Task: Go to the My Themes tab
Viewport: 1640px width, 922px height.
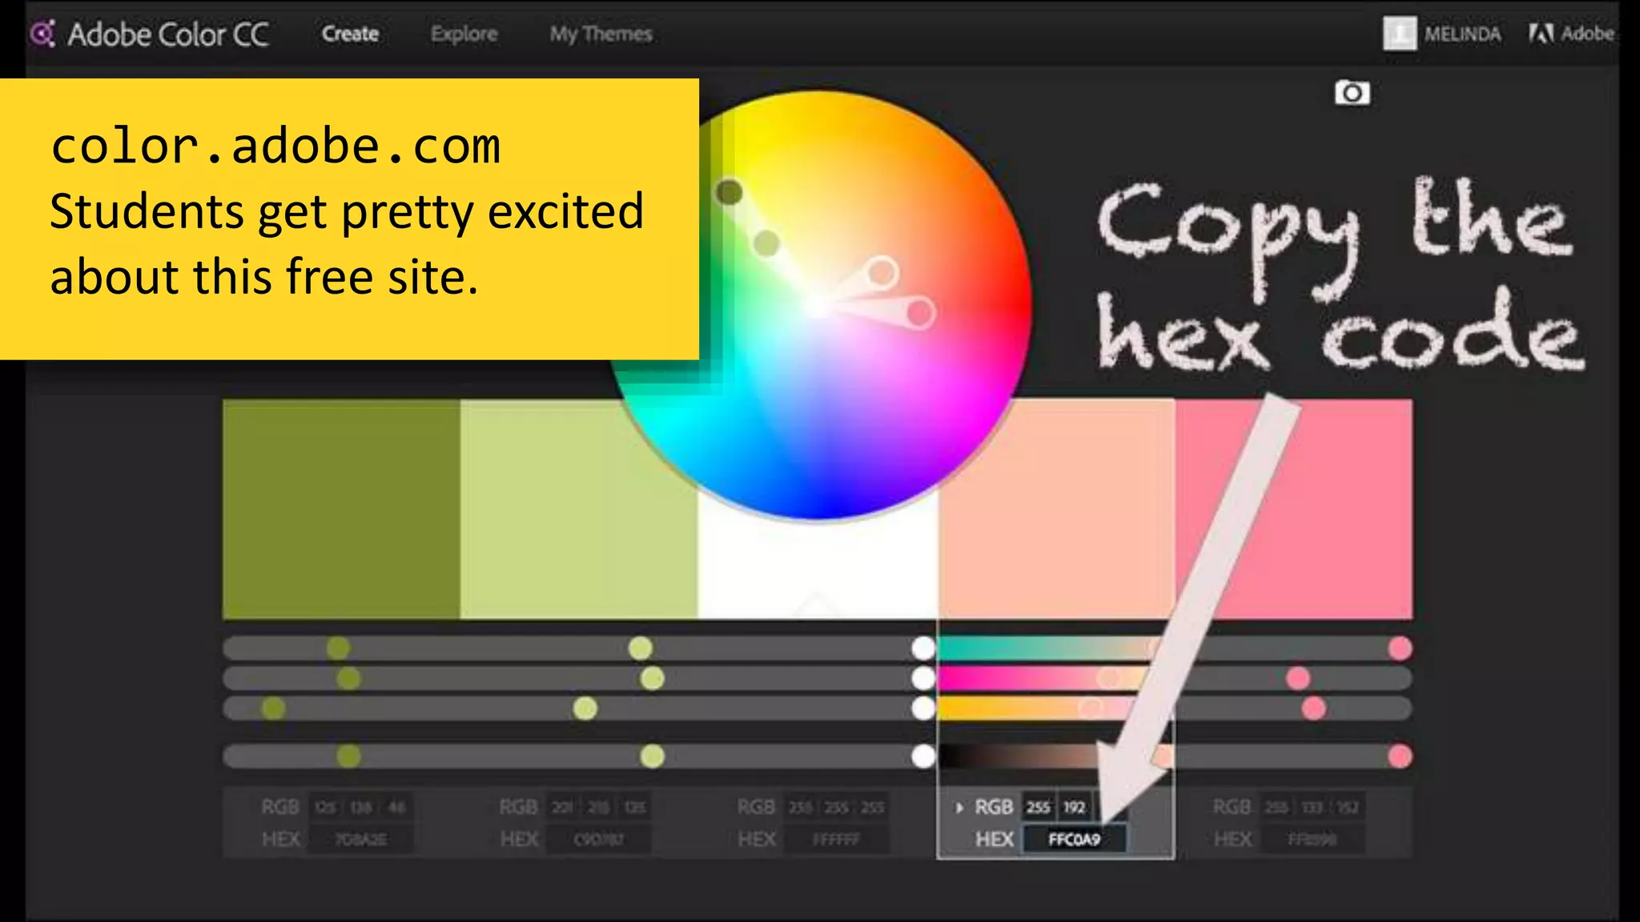Action: pos(601,34)
